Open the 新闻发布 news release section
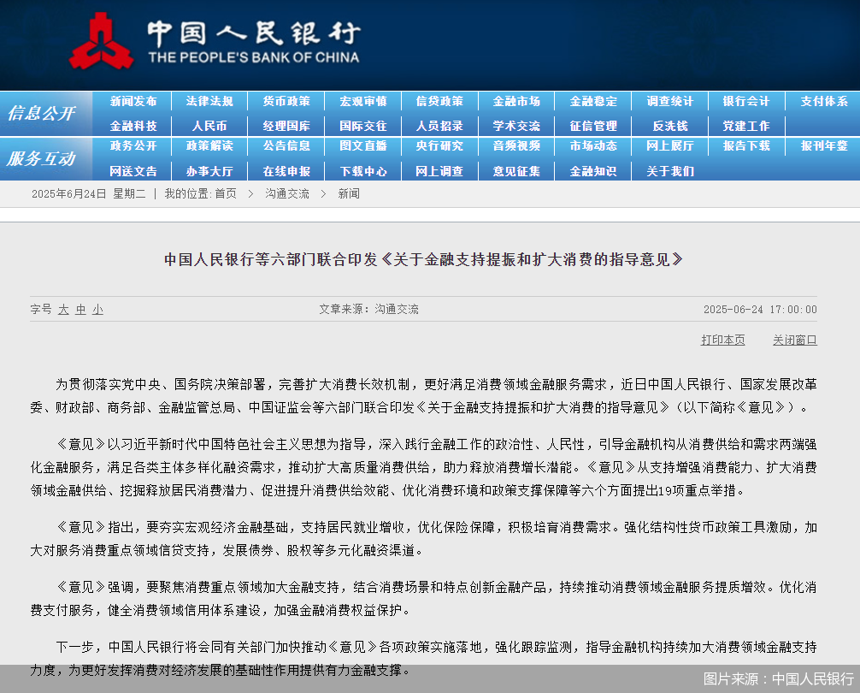This screenshot has width=860, height=693. (132, 101)
